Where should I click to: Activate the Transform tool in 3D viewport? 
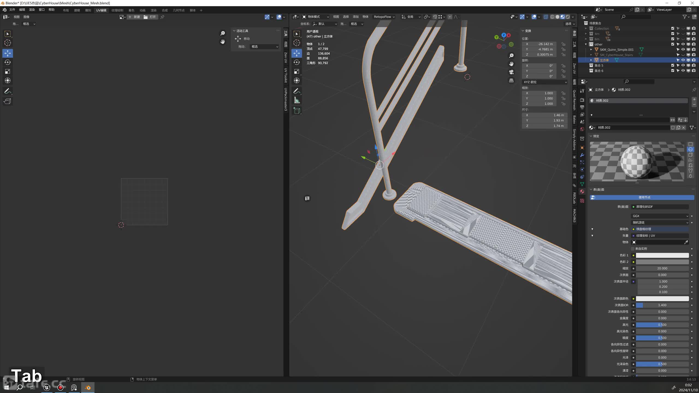click(297, 81)
